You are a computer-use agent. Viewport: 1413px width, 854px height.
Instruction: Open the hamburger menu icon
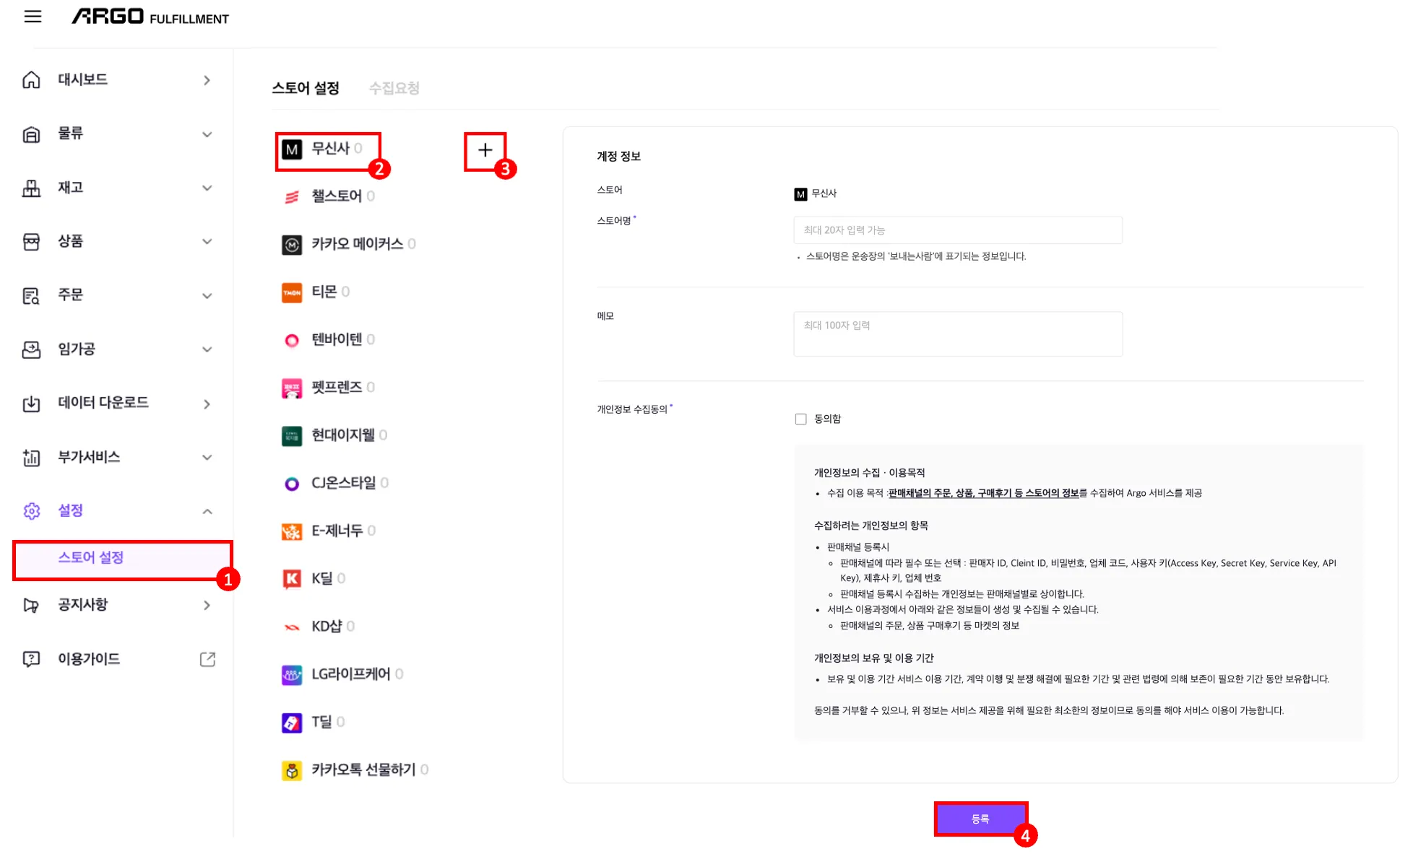(x=33, y=17)
